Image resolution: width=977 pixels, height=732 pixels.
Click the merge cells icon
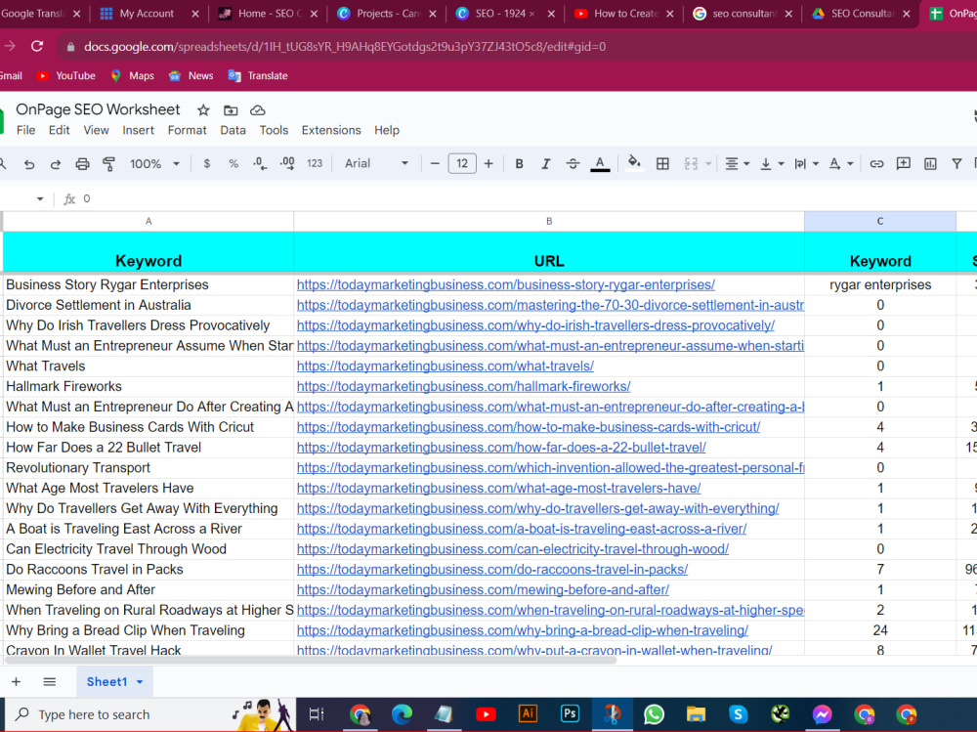coord(691,163)
